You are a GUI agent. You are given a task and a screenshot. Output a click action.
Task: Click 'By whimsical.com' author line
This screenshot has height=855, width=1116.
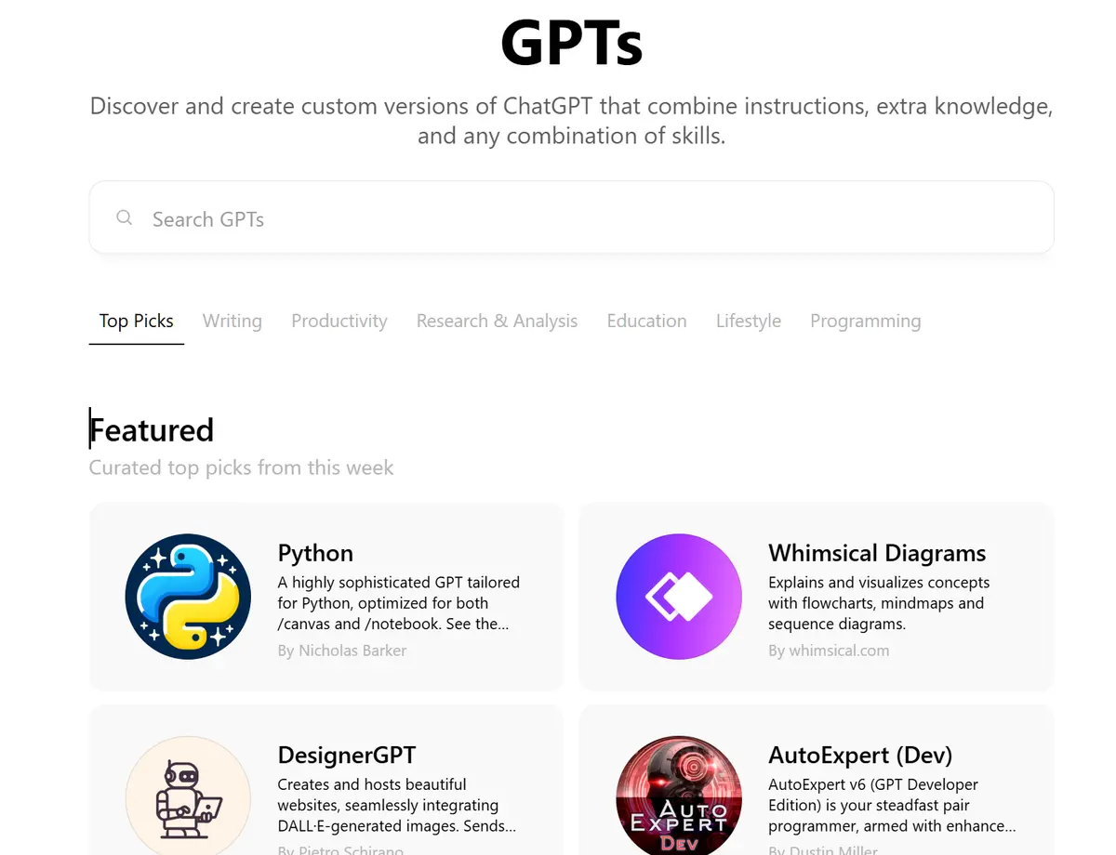[829, 651]
